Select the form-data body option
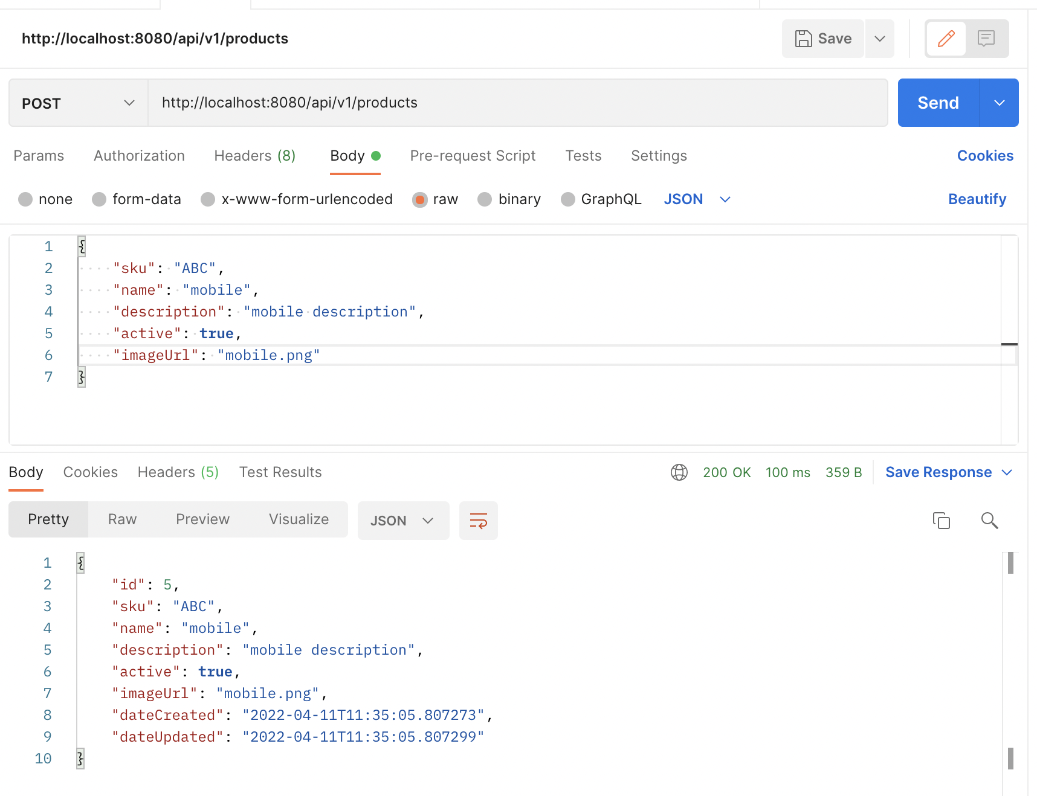 [x=99, y=199]
